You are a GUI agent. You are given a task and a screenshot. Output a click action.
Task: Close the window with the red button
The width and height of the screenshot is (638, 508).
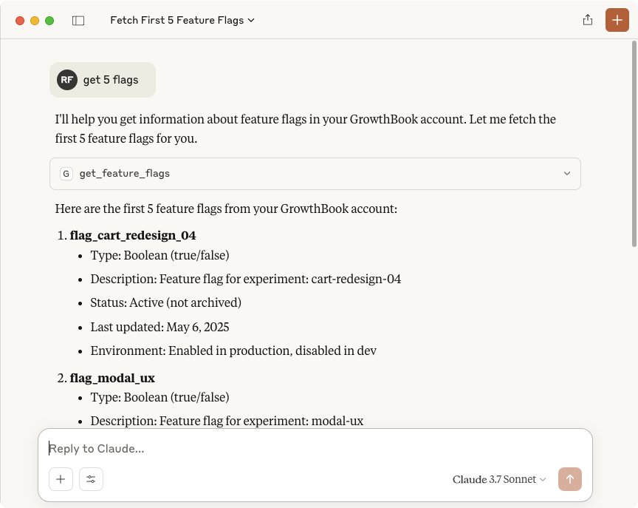pos(20,21)
